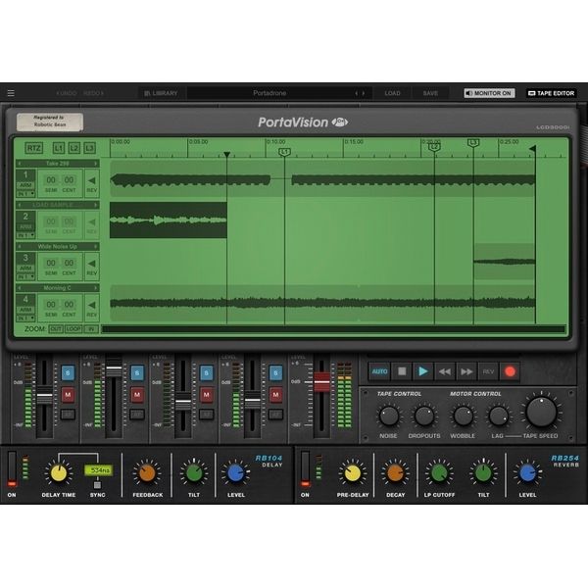Click the Dropouts knob
The height and width of the screenshot is (588, 588).
(x=424, y=416)
